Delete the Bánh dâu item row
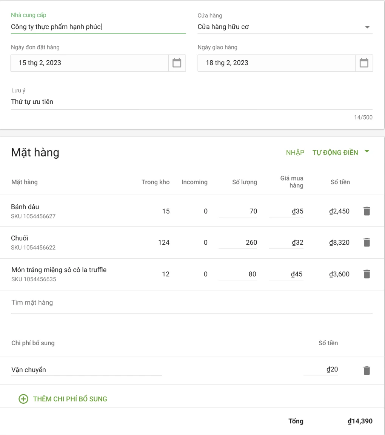Image resolution: width=385 pixels, height=435 pixels. coord(367,211)
